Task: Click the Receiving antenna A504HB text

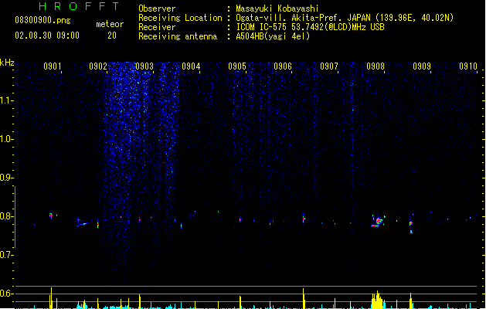Action: [273, 36]
